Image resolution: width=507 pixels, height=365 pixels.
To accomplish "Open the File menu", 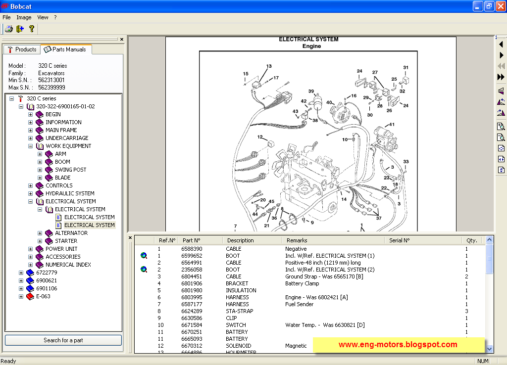I will point(6,17).
